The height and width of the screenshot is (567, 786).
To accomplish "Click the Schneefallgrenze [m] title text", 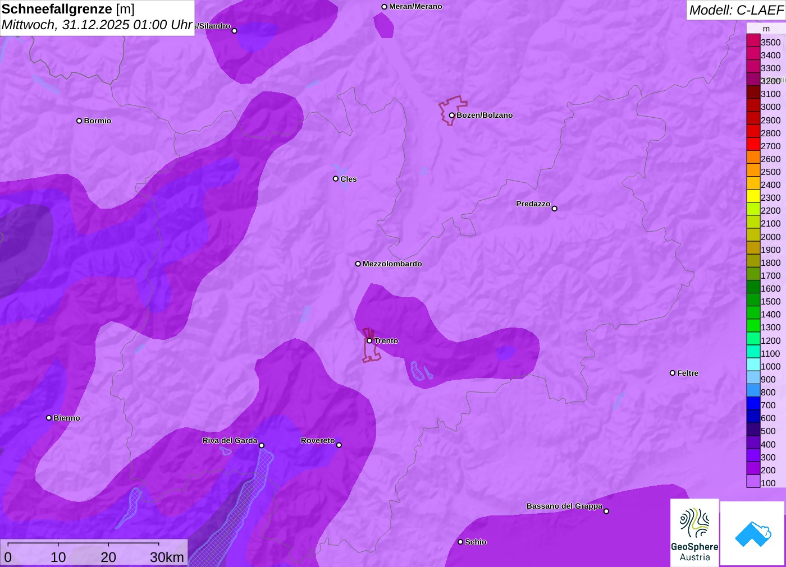I will pyautogui.click(x=68, y=9).
